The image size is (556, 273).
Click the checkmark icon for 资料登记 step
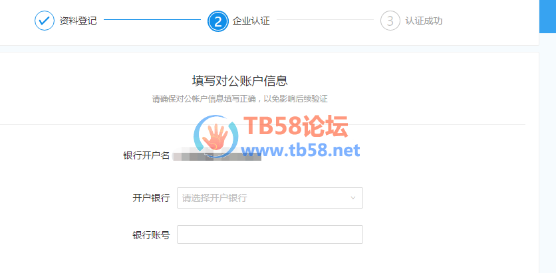(x=45, y=21)
